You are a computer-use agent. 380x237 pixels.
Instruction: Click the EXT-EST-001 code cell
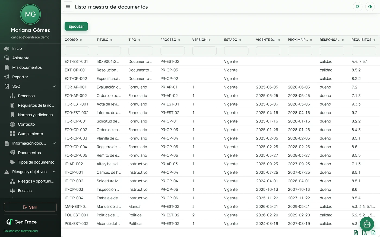[76, 61]
